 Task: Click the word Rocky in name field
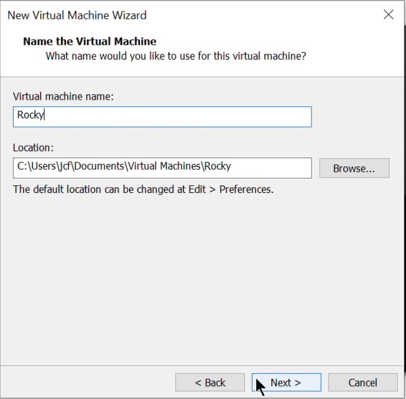point(30,115)
